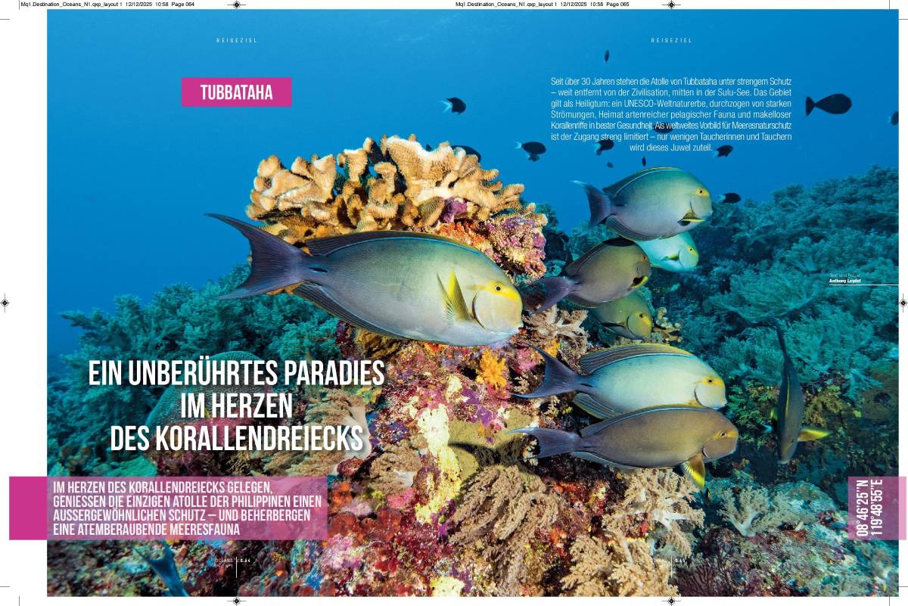Screen dimensions: 908x606
Task: Click the top-right registration crosshair mark
Action: coord(670,5)
